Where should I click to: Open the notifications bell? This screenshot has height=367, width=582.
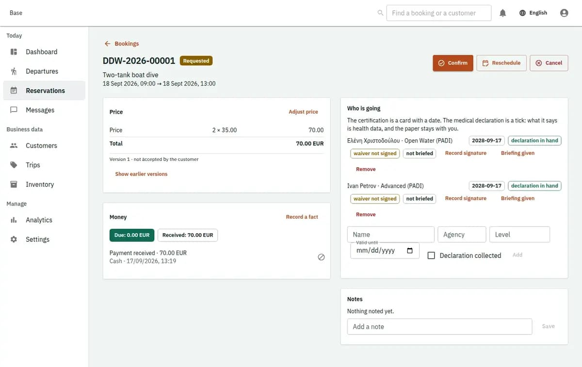click(x=503, y=13)
